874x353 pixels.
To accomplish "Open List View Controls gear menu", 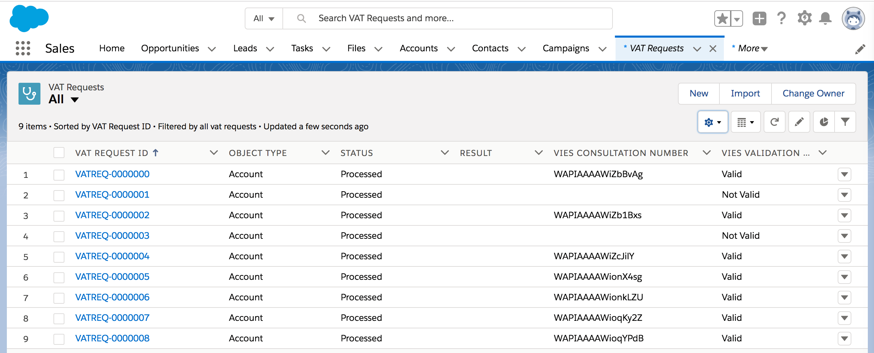I will pos(713,122).
